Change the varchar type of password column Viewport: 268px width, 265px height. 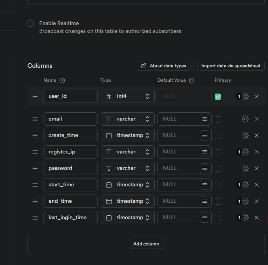point(127,168)
